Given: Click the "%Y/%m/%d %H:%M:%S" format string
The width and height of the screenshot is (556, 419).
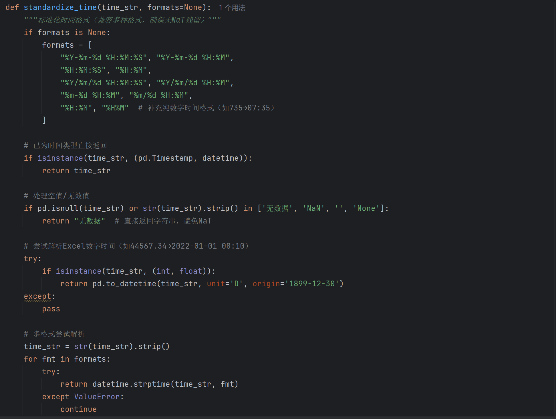Looking at the screenshot, I should (104, 83).
